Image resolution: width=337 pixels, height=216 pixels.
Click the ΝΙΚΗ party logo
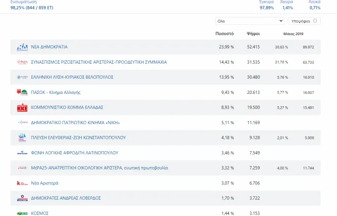click(22, 123)
